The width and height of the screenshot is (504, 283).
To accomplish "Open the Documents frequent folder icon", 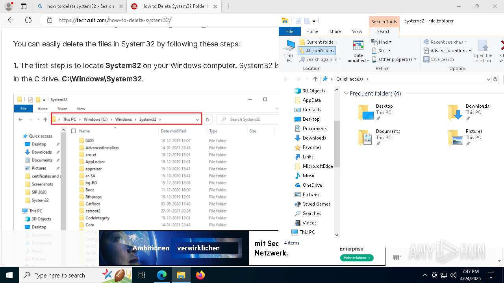I will 366,138.
